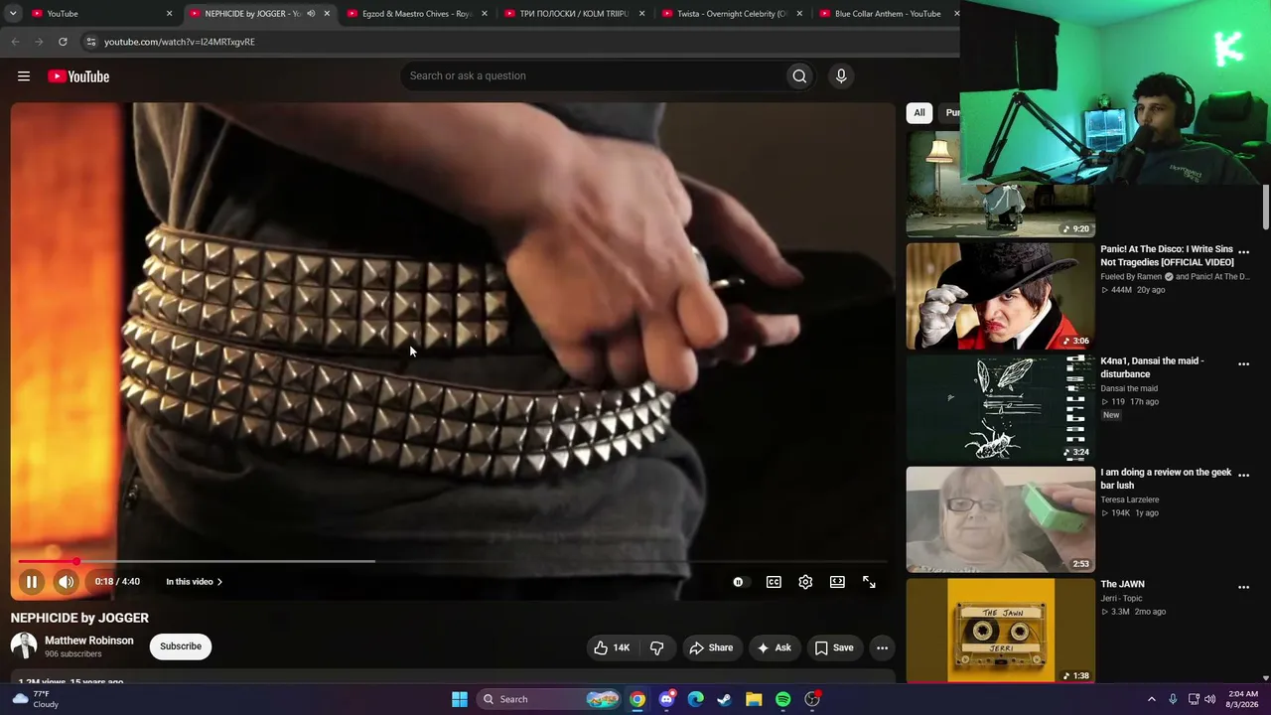Dislike the NEPHICIDE video
The height and width of the screenshot is (715, 1271).
[656, 647]
